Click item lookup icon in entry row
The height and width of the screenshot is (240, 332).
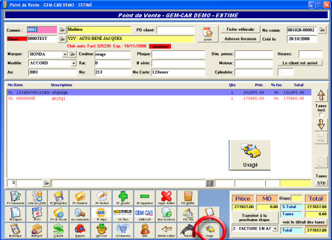pyautogui.click(x=46, y=182)
